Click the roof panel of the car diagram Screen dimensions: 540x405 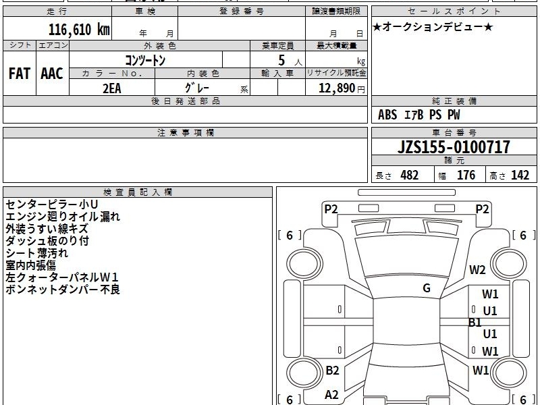[406, 320]
